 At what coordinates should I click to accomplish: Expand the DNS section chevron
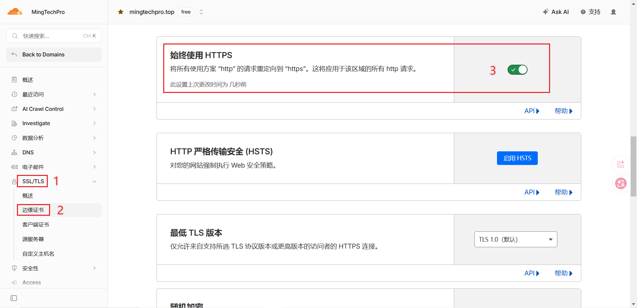95,152
